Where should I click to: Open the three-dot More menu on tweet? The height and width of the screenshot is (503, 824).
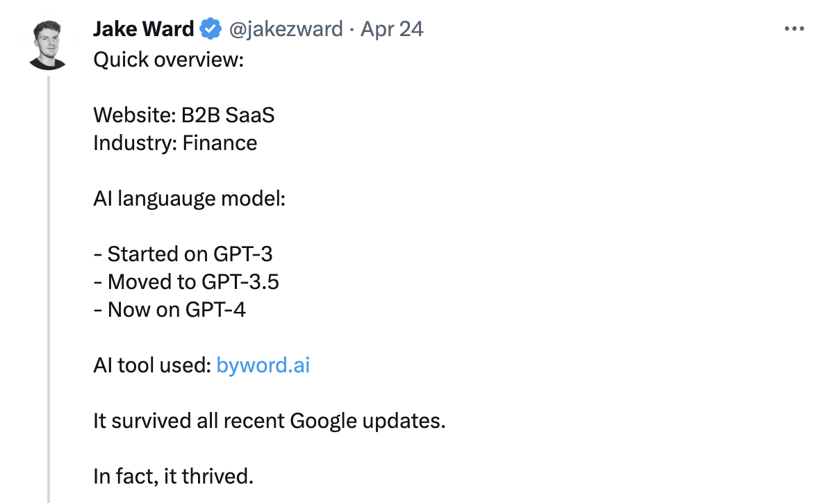tap(793, 29)
